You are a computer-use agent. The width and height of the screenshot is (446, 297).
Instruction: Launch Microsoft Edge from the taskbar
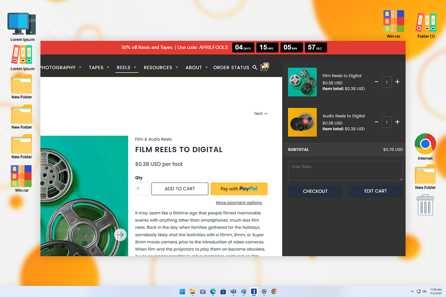[x=213, y=291]
